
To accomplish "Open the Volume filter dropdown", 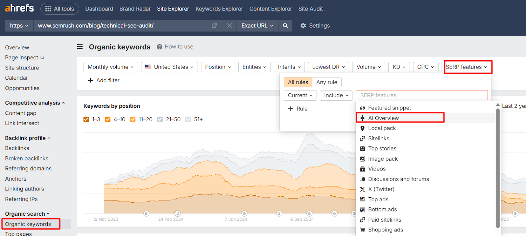I will point(369,67).
